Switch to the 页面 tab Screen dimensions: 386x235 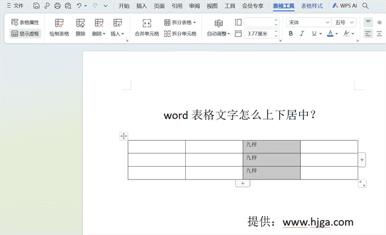click(x=159, y=6)
